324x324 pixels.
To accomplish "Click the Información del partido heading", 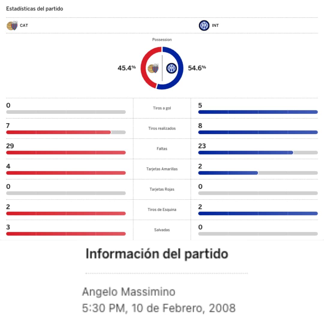I will [x=157, y=254].
